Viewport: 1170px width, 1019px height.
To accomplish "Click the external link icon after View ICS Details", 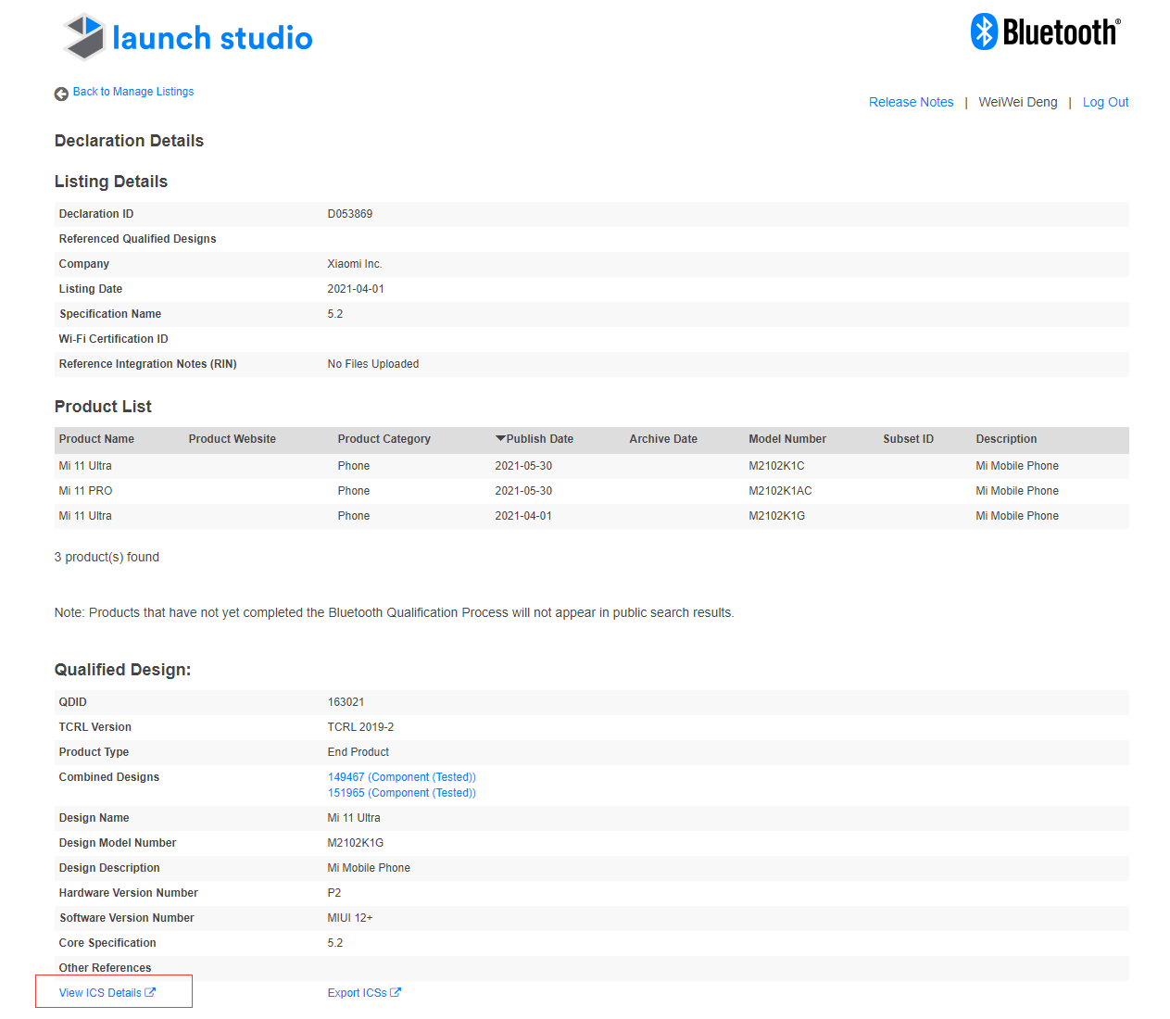I will point(150,992).
